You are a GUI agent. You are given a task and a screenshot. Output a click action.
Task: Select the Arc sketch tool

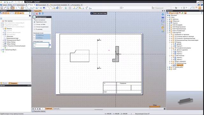tap(30, 8)
